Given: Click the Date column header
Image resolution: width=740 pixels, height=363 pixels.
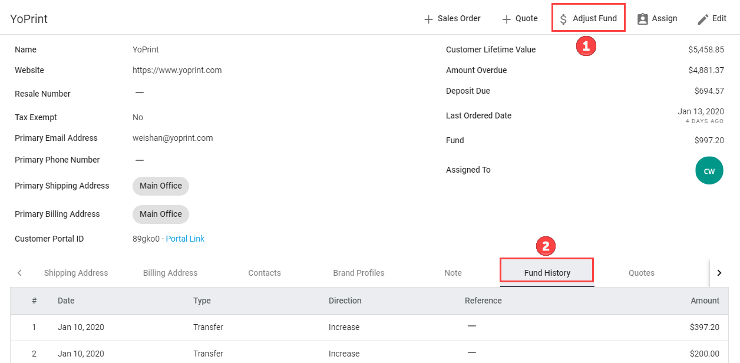Looking at the screenshot, I should click(66, 301).
